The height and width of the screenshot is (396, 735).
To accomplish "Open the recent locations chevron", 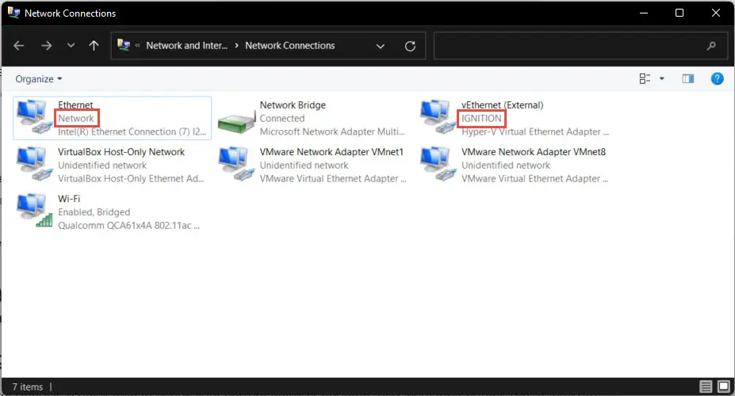I will click(x=71, y=45).
